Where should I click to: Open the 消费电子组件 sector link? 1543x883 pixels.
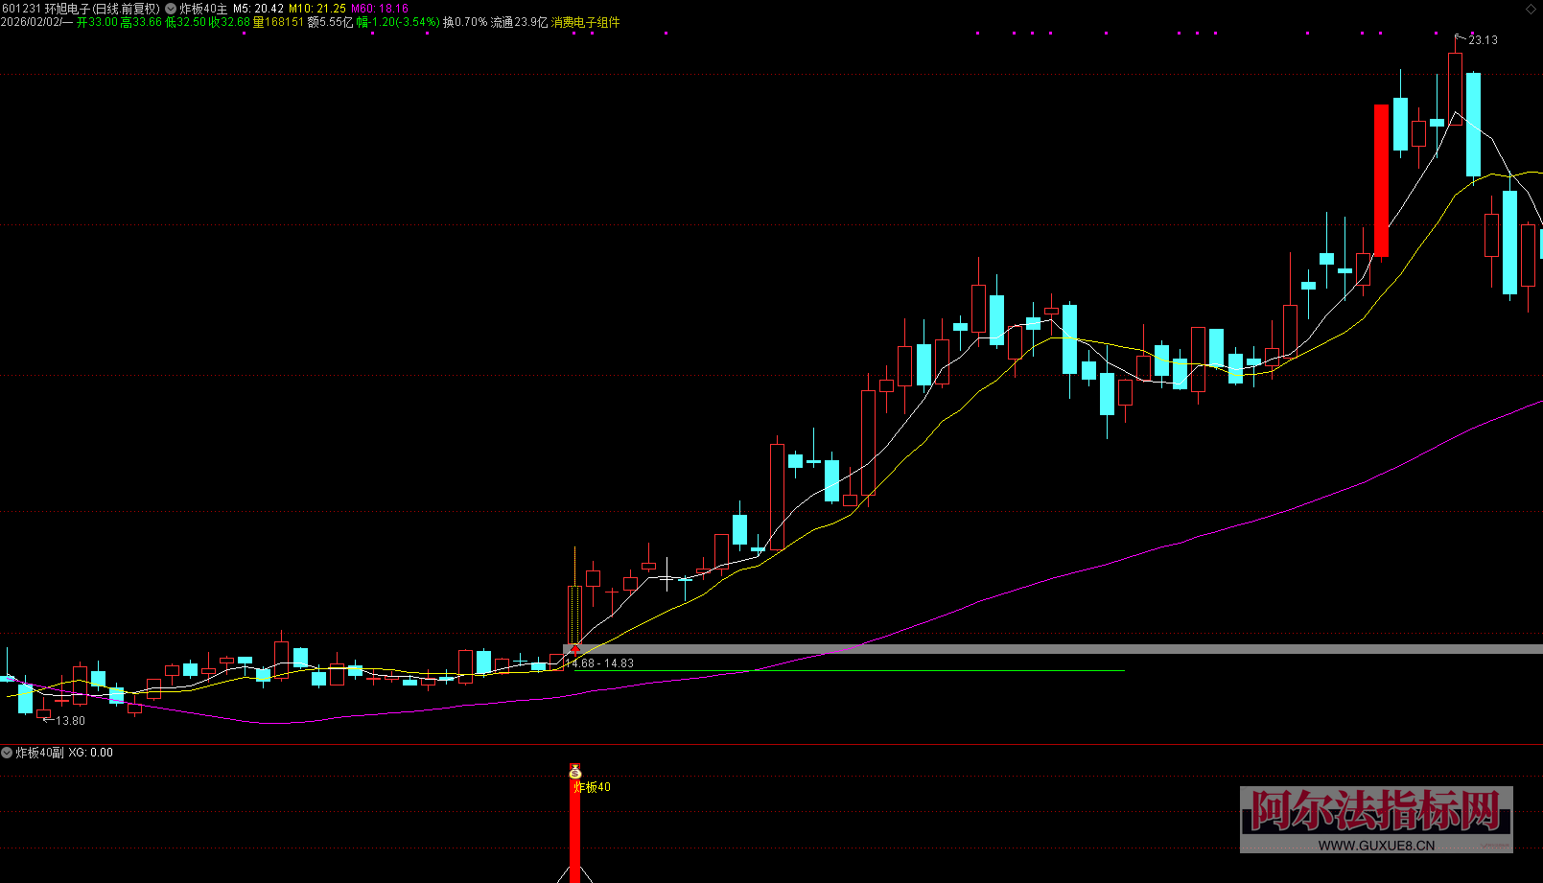click(585, 22)
